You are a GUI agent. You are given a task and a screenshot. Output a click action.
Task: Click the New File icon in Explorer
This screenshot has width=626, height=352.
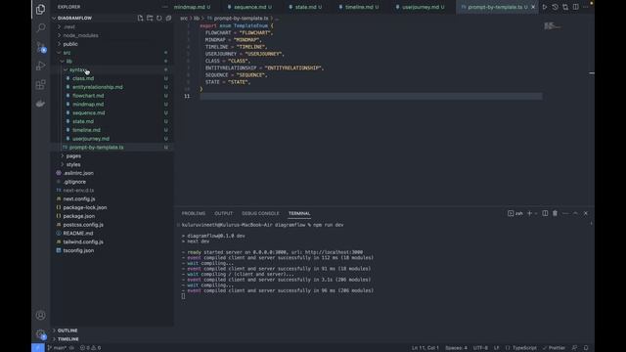pos(140,18)
